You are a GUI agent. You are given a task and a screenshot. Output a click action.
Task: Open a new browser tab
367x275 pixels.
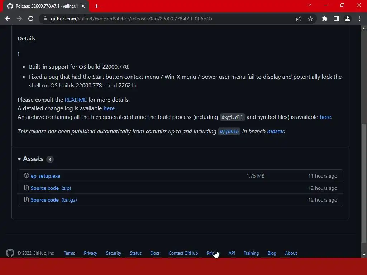[x=97, y=6]
